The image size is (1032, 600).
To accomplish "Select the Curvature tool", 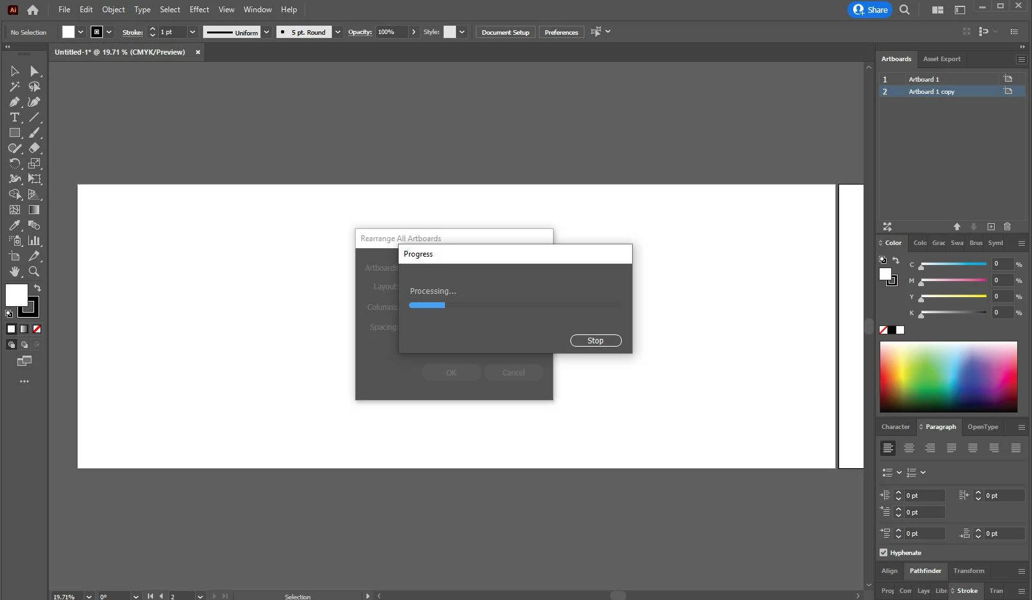I will coord(35,102).
